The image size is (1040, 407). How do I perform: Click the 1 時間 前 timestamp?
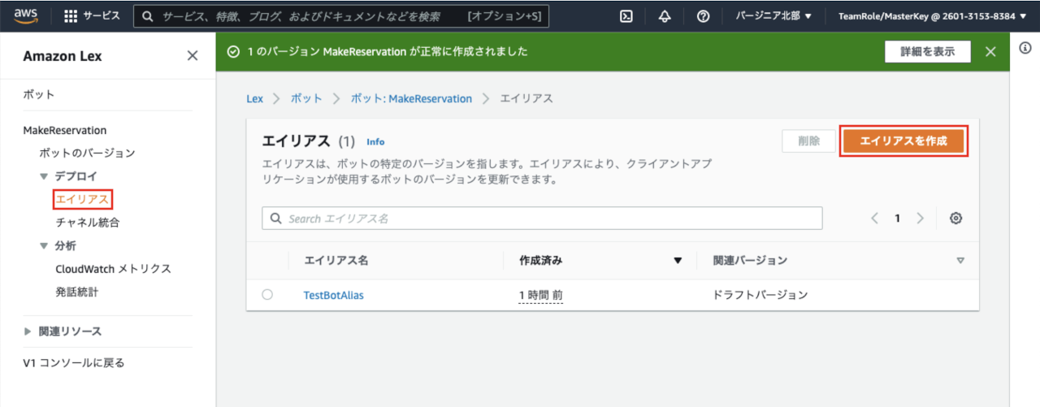(541, 295)
